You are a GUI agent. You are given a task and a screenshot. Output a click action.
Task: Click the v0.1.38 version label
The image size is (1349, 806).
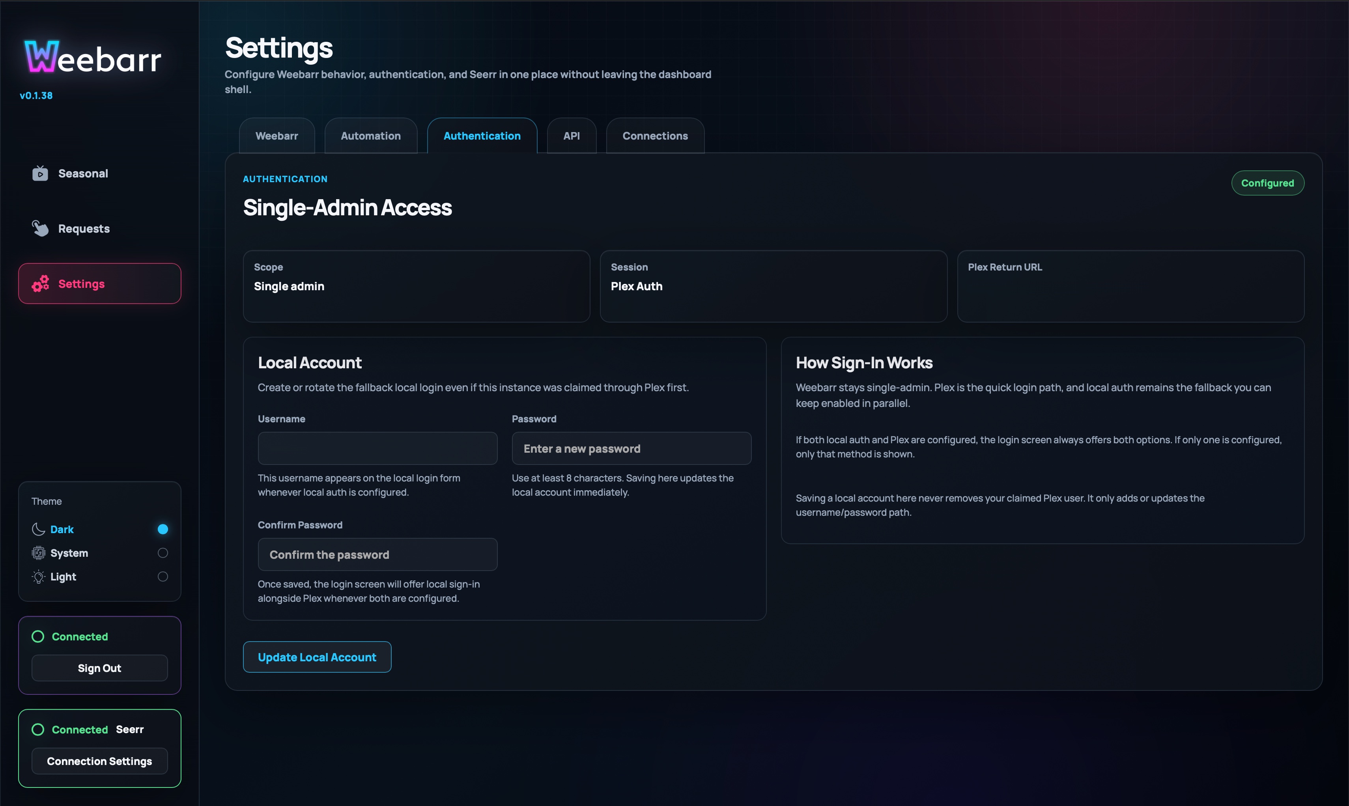click(36, 95)
